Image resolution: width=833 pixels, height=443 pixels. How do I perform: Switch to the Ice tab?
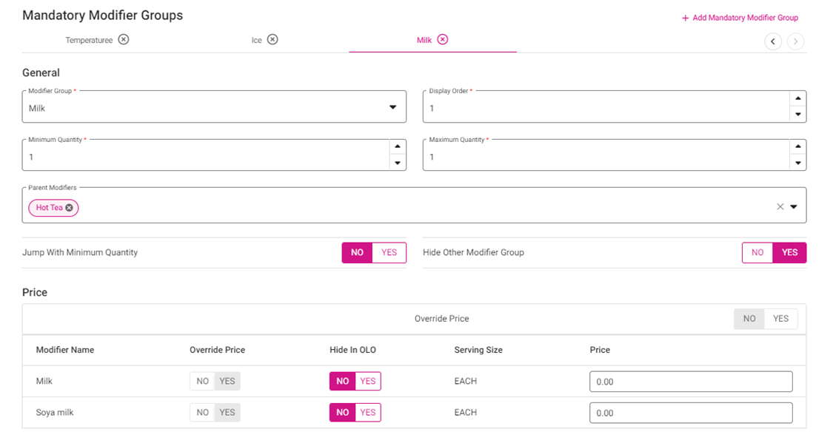[x=256, y=40]
